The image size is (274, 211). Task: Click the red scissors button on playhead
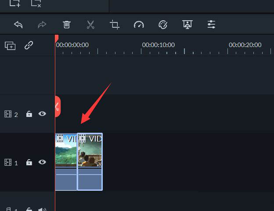click(x=57, y=106)
